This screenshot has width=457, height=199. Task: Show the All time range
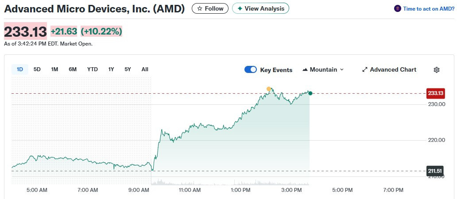(x=145, y=69)
